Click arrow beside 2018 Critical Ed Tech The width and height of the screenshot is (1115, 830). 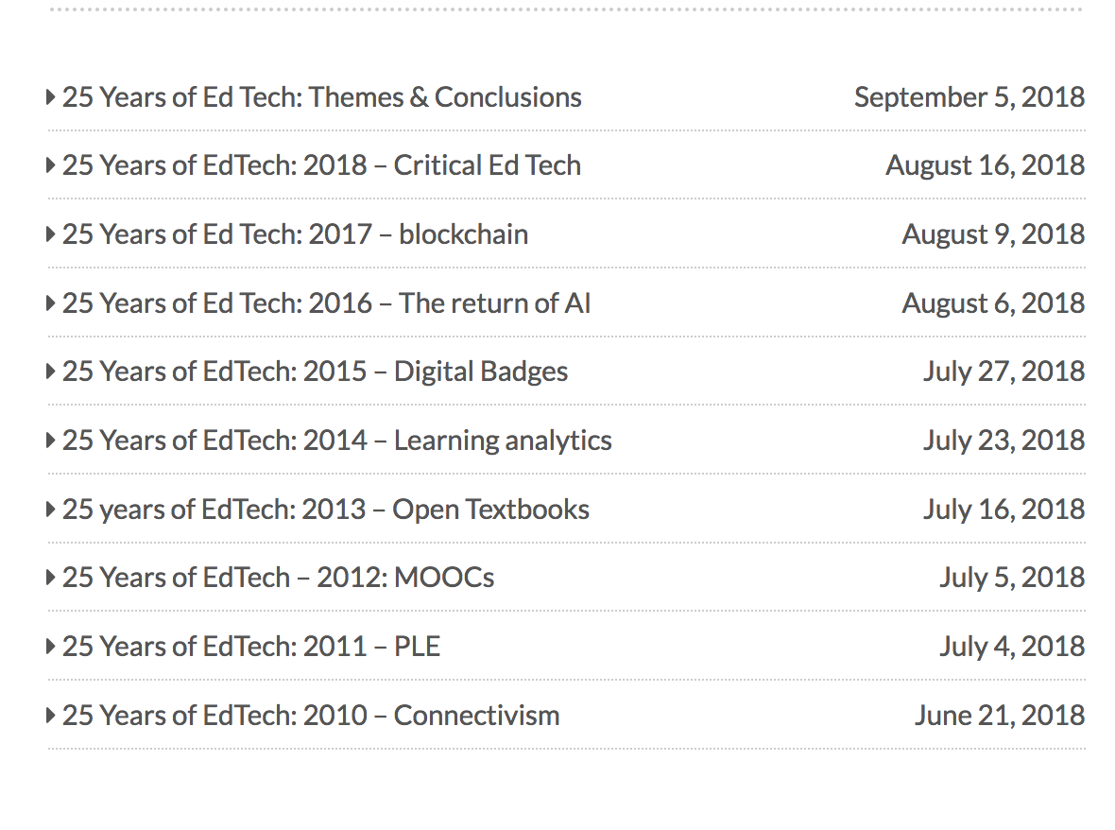(x=50, y=165)
